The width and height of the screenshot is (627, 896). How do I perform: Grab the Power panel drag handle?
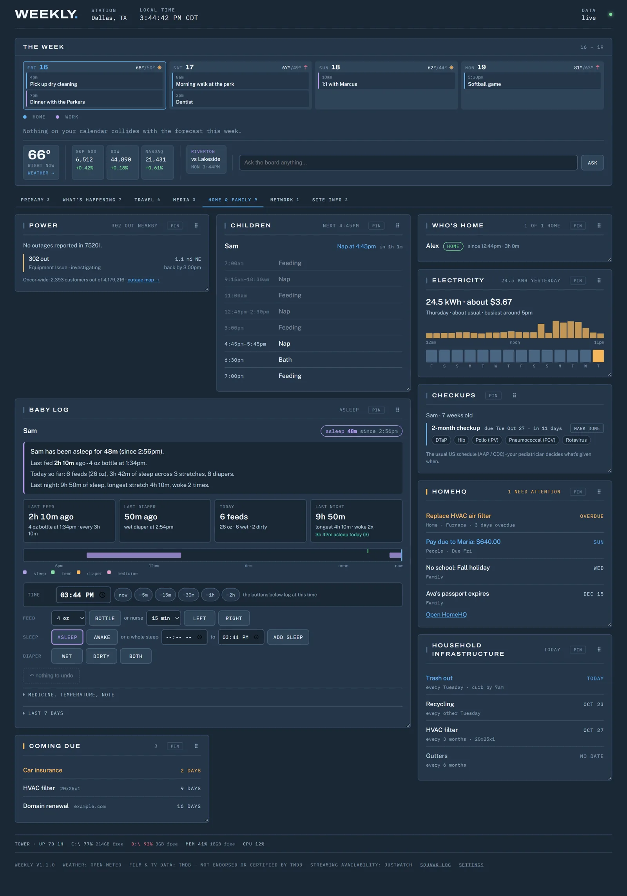point(196,225)
